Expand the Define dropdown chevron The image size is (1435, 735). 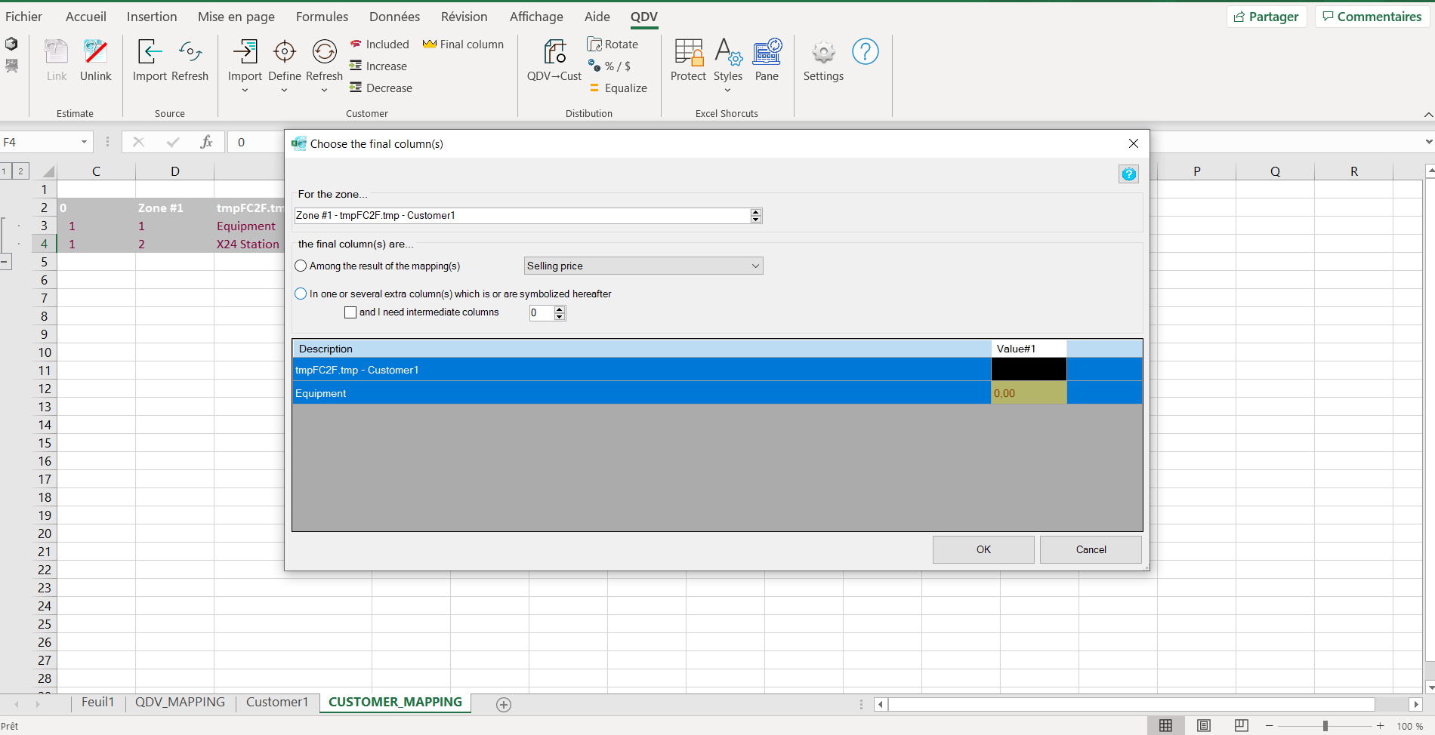285,91
